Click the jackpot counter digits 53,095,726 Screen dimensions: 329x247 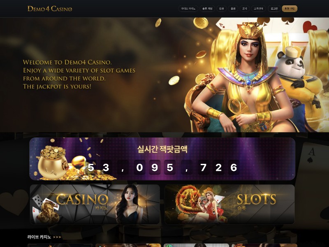click(x=162, y=168)
